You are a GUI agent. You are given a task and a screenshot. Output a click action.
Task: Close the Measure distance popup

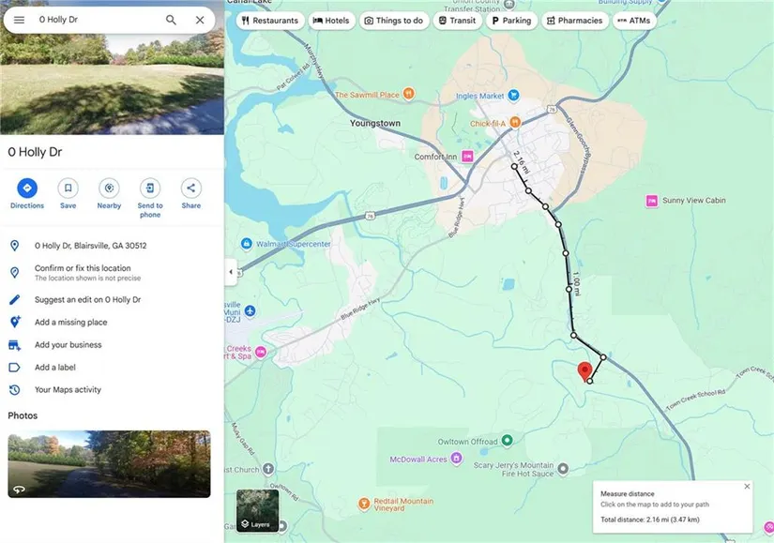[747, 486]
